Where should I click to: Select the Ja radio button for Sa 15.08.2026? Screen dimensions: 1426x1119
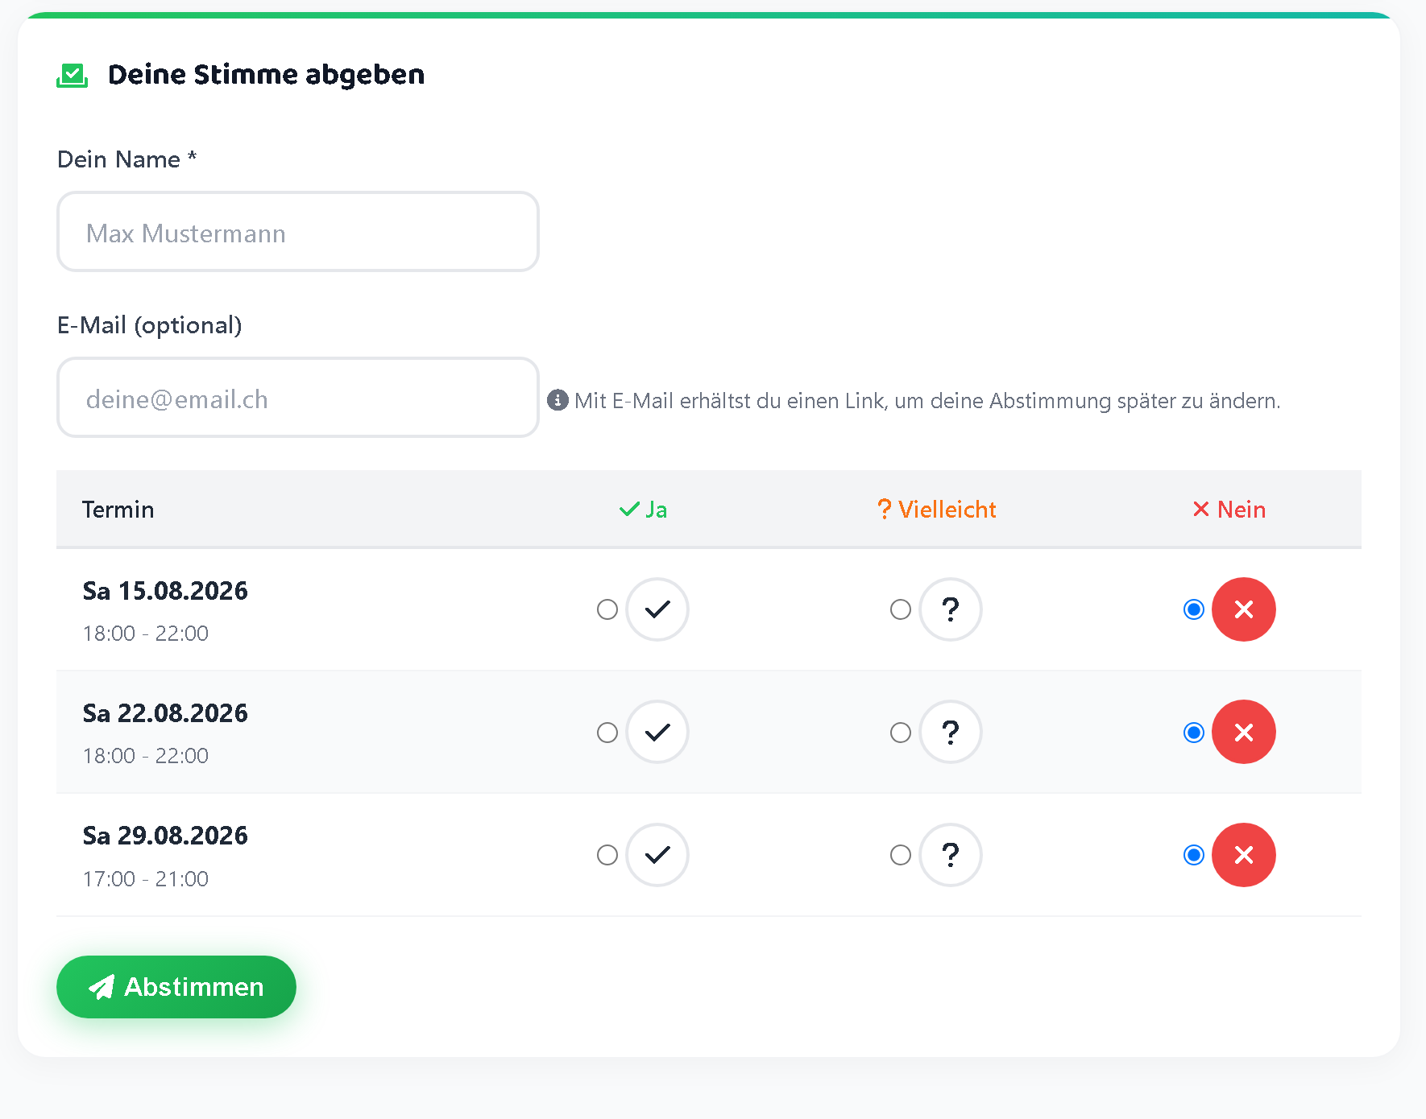(607, 609)
